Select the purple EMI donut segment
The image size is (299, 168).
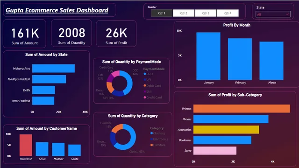tap(110, 78)
